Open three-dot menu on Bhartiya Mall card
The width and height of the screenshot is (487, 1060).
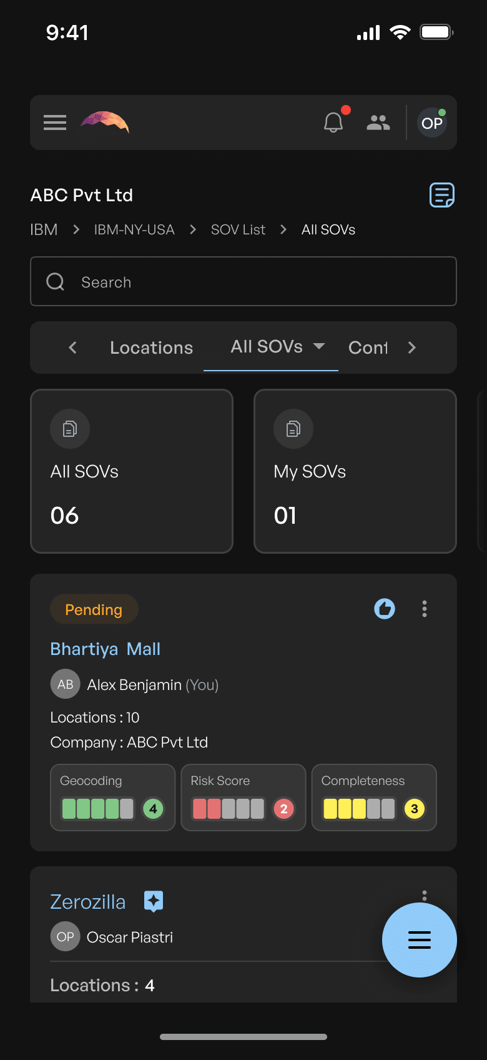click(x=425, y=609)
